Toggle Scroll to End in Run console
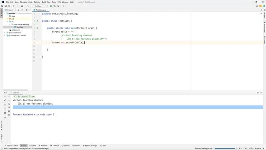Screen dimensions: 266x150 click(x=9, y=107)
